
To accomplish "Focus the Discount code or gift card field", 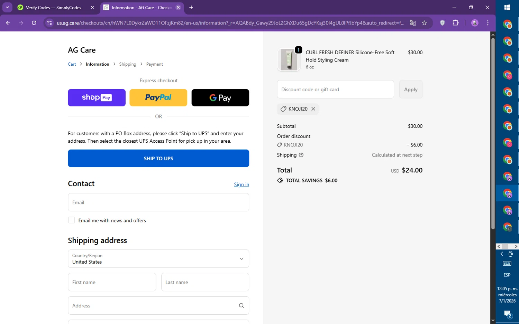I will 335,89.
